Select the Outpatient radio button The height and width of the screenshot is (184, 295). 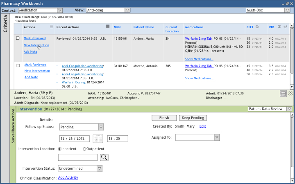pyautogui.click(x=84, y=149)
